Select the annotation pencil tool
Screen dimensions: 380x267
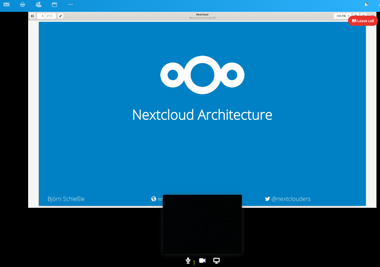click(x=60, y=16)
